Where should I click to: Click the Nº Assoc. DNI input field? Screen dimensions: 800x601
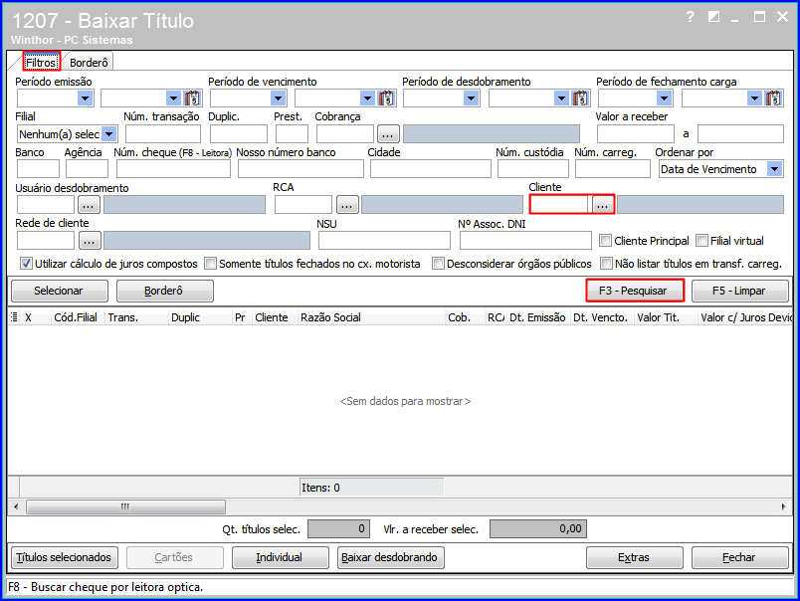pyautogui.click(x=525, y=240)
